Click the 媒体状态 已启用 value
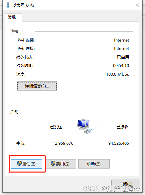 point(123,57)
